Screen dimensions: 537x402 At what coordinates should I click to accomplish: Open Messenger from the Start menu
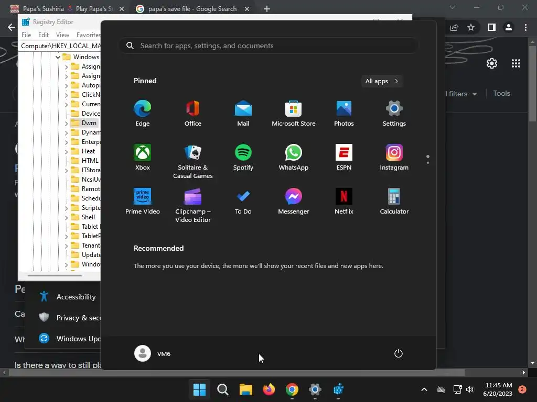click(294, 202)
